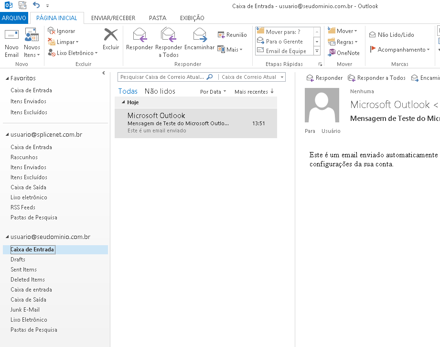Open the Por Data sort dropdown
This screenshot has width=440, height=347.
[213, 92]
